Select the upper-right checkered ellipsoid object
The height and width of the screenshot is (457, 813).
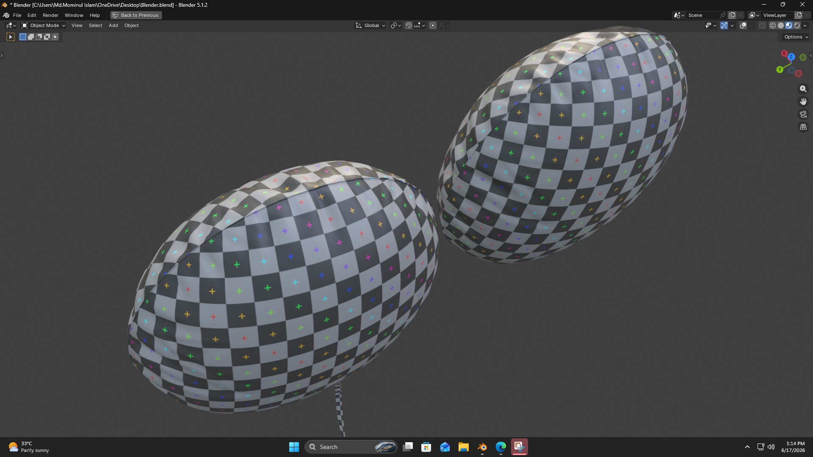(562, 145)
